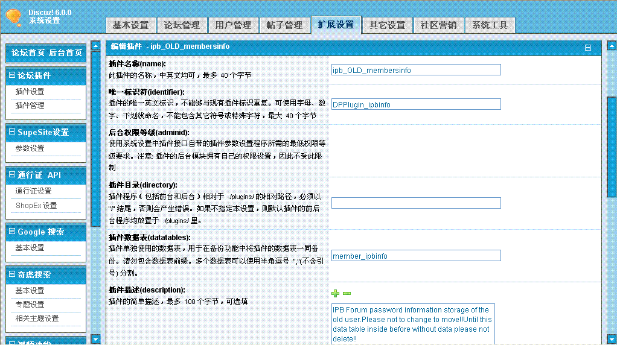Open the 用户管理 tab

[233, 25]
